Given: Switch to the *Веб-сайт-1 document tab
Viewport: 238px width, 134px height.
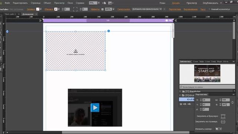Looking at the screenshot, I should 10,14.
